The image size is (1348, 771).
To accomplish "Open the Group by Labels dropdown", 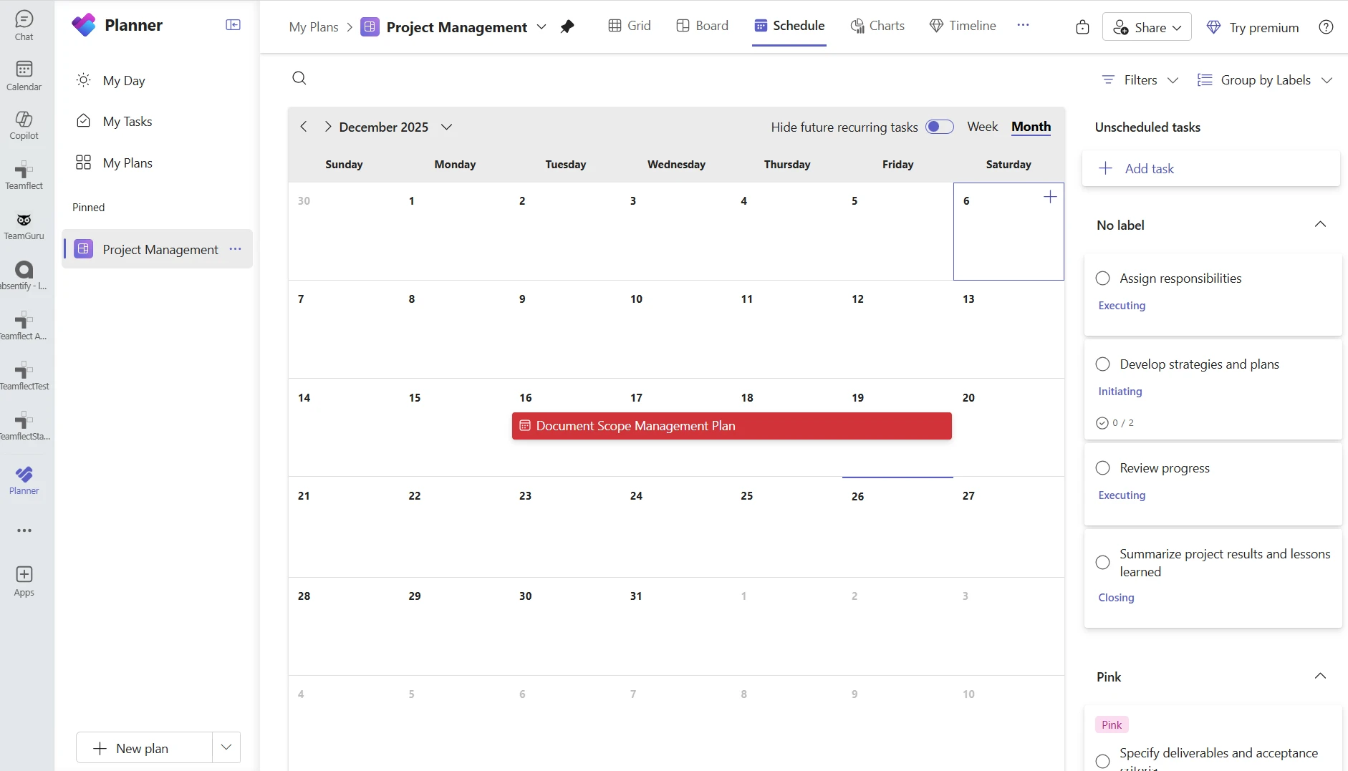I will (x=1265, y=79).
